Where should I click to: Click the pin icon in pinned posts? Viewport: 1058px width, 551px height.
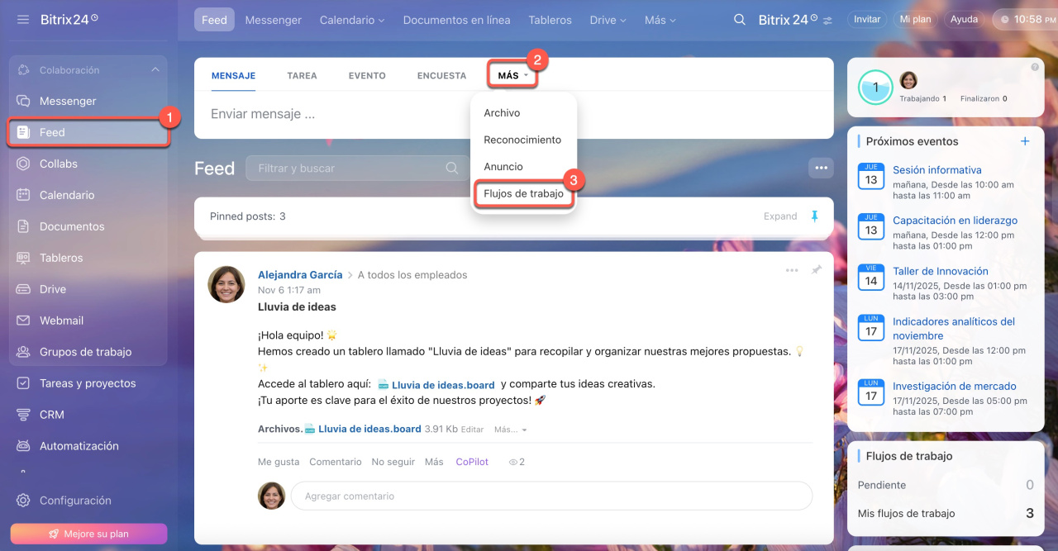[814, 216]
